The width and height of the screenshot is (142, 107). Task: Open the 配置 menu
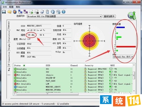point(11,7)
